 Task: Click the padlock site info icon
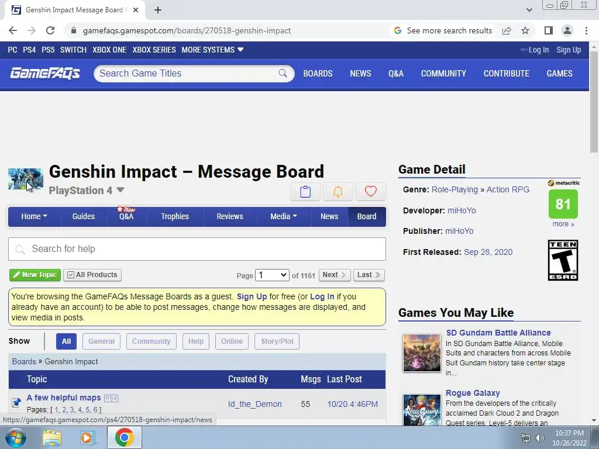click(x=74, y=30)
